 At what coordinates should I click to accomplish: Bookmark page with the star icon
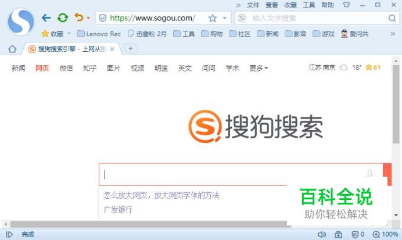coord(212,18)
